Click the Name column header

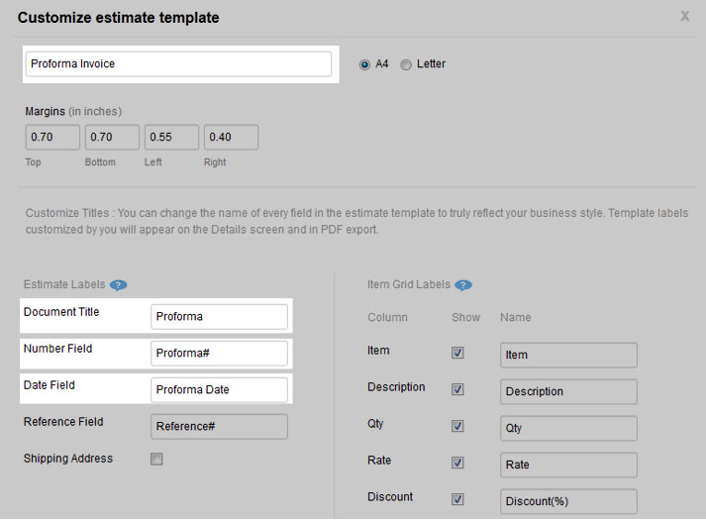[516, 317]
